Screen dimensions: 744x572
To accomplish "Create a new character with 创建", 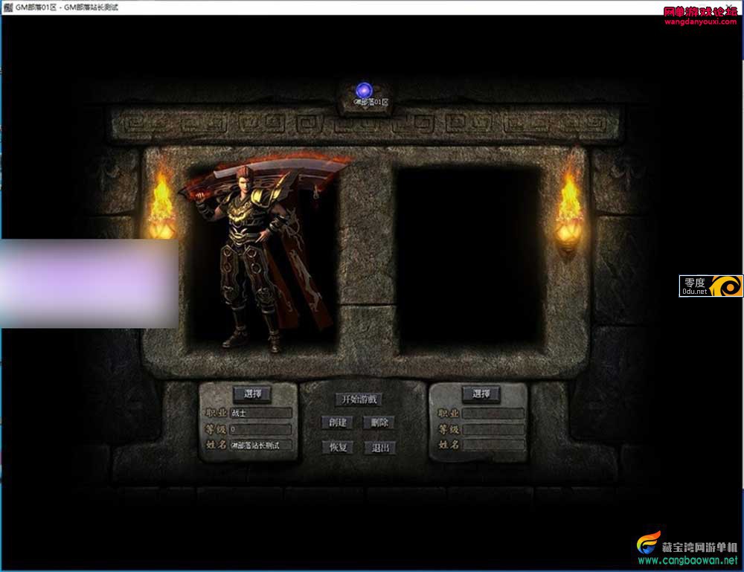I will pyautogui.click(x=337, y=422).
